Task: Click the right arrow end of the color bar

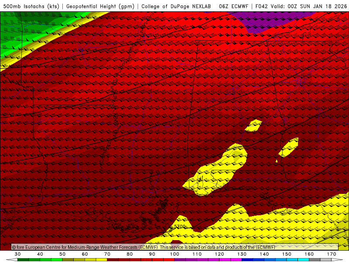Action: point(337,260)
